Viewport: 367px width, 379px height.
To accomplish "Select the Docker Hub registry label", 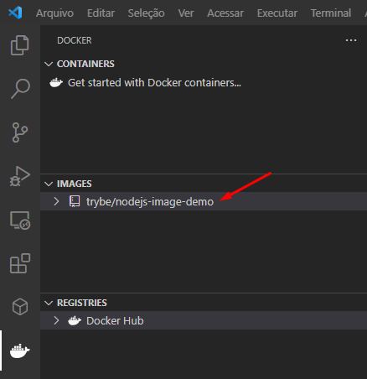I will point(115,321).
